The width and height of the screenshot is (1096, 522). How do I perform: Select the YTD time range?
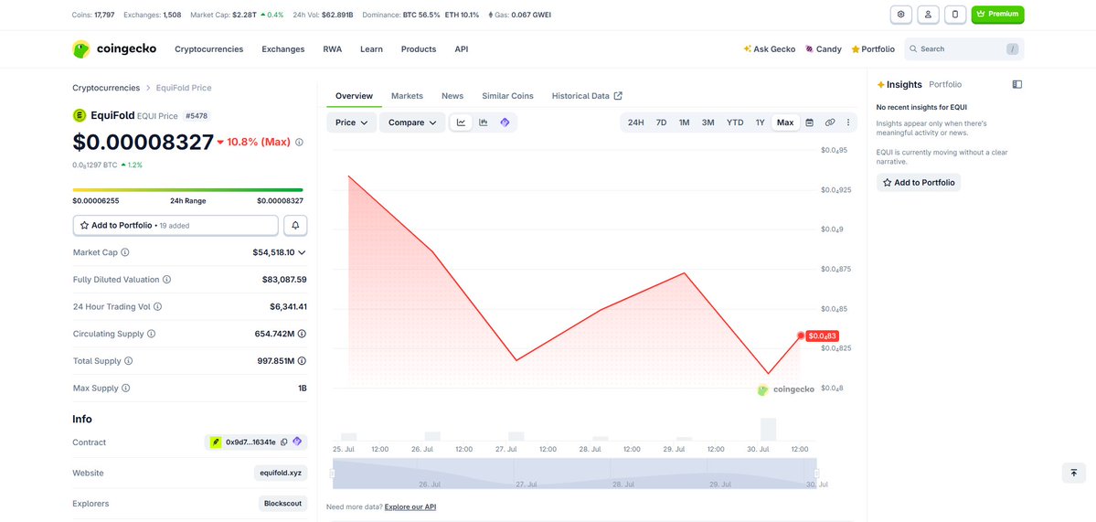(x=735, y=123)
